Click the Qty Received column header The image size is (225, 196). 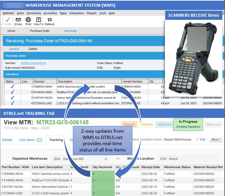click(102, 167)
